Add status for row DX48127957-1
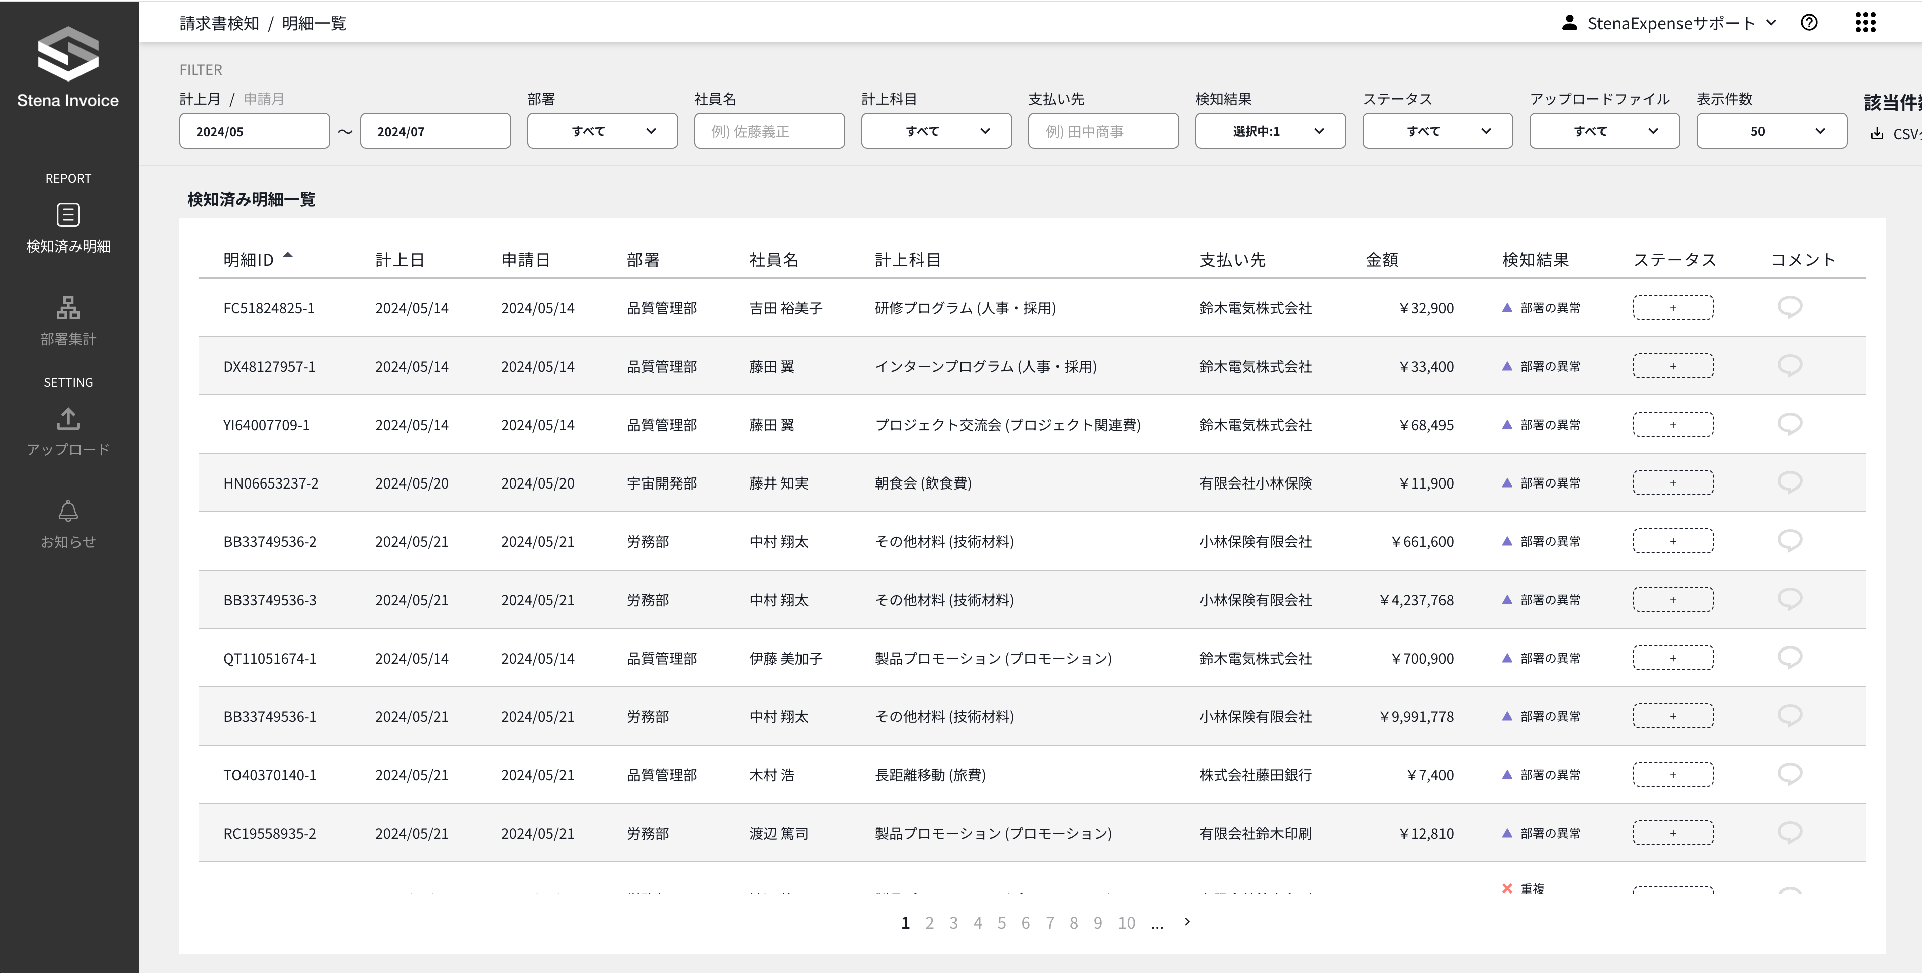 (1672, 366)
